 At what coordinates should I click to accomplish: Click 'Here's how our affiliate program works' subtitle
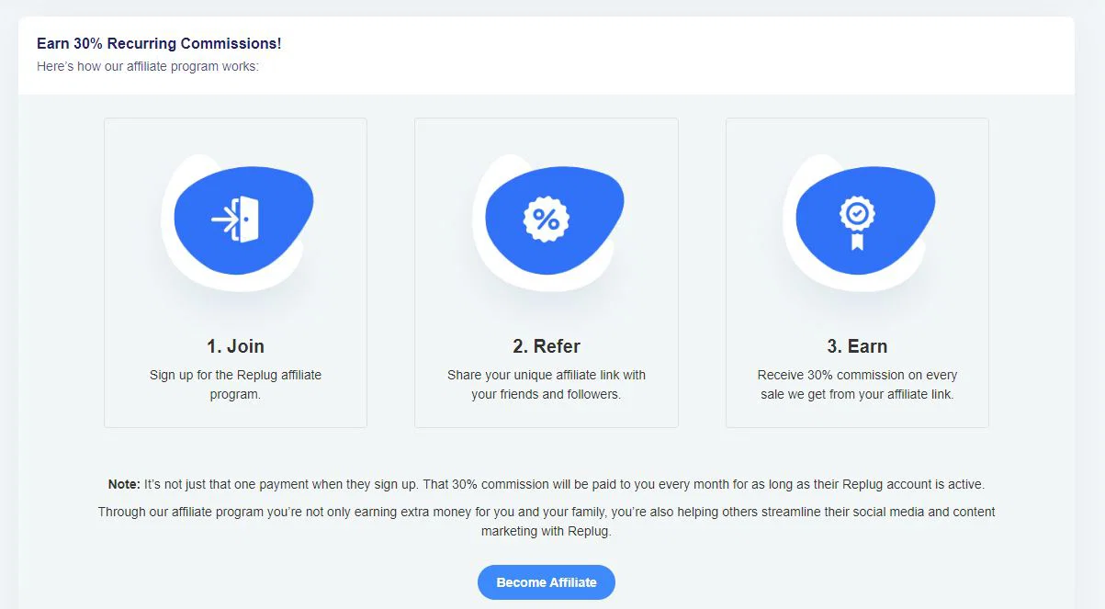pos(148,66)
